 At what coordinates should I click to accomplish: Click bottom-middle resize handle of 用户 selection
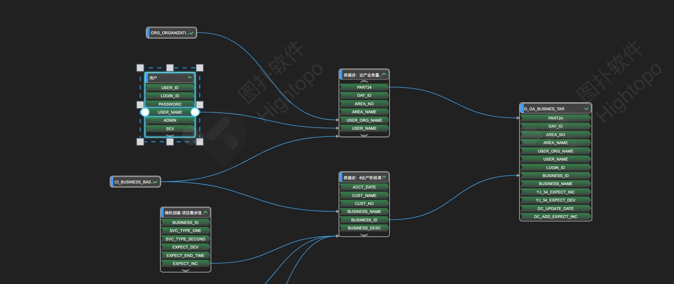coord(170,142)
